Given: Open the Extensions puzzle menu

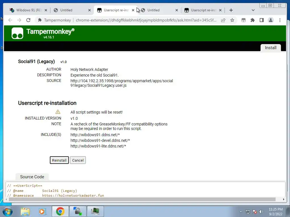Looking at the screenshot, I should point(252,20).
